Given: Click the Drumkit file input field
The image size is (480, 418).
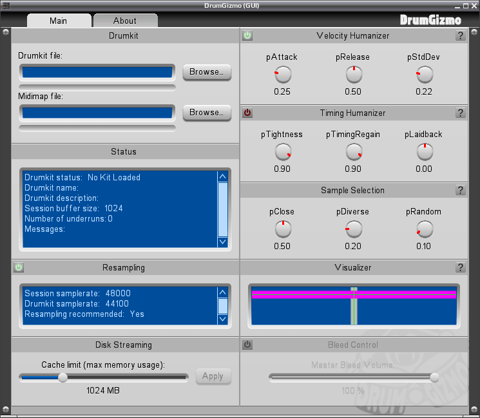Looking at the screenshot, I should point(97,73).
